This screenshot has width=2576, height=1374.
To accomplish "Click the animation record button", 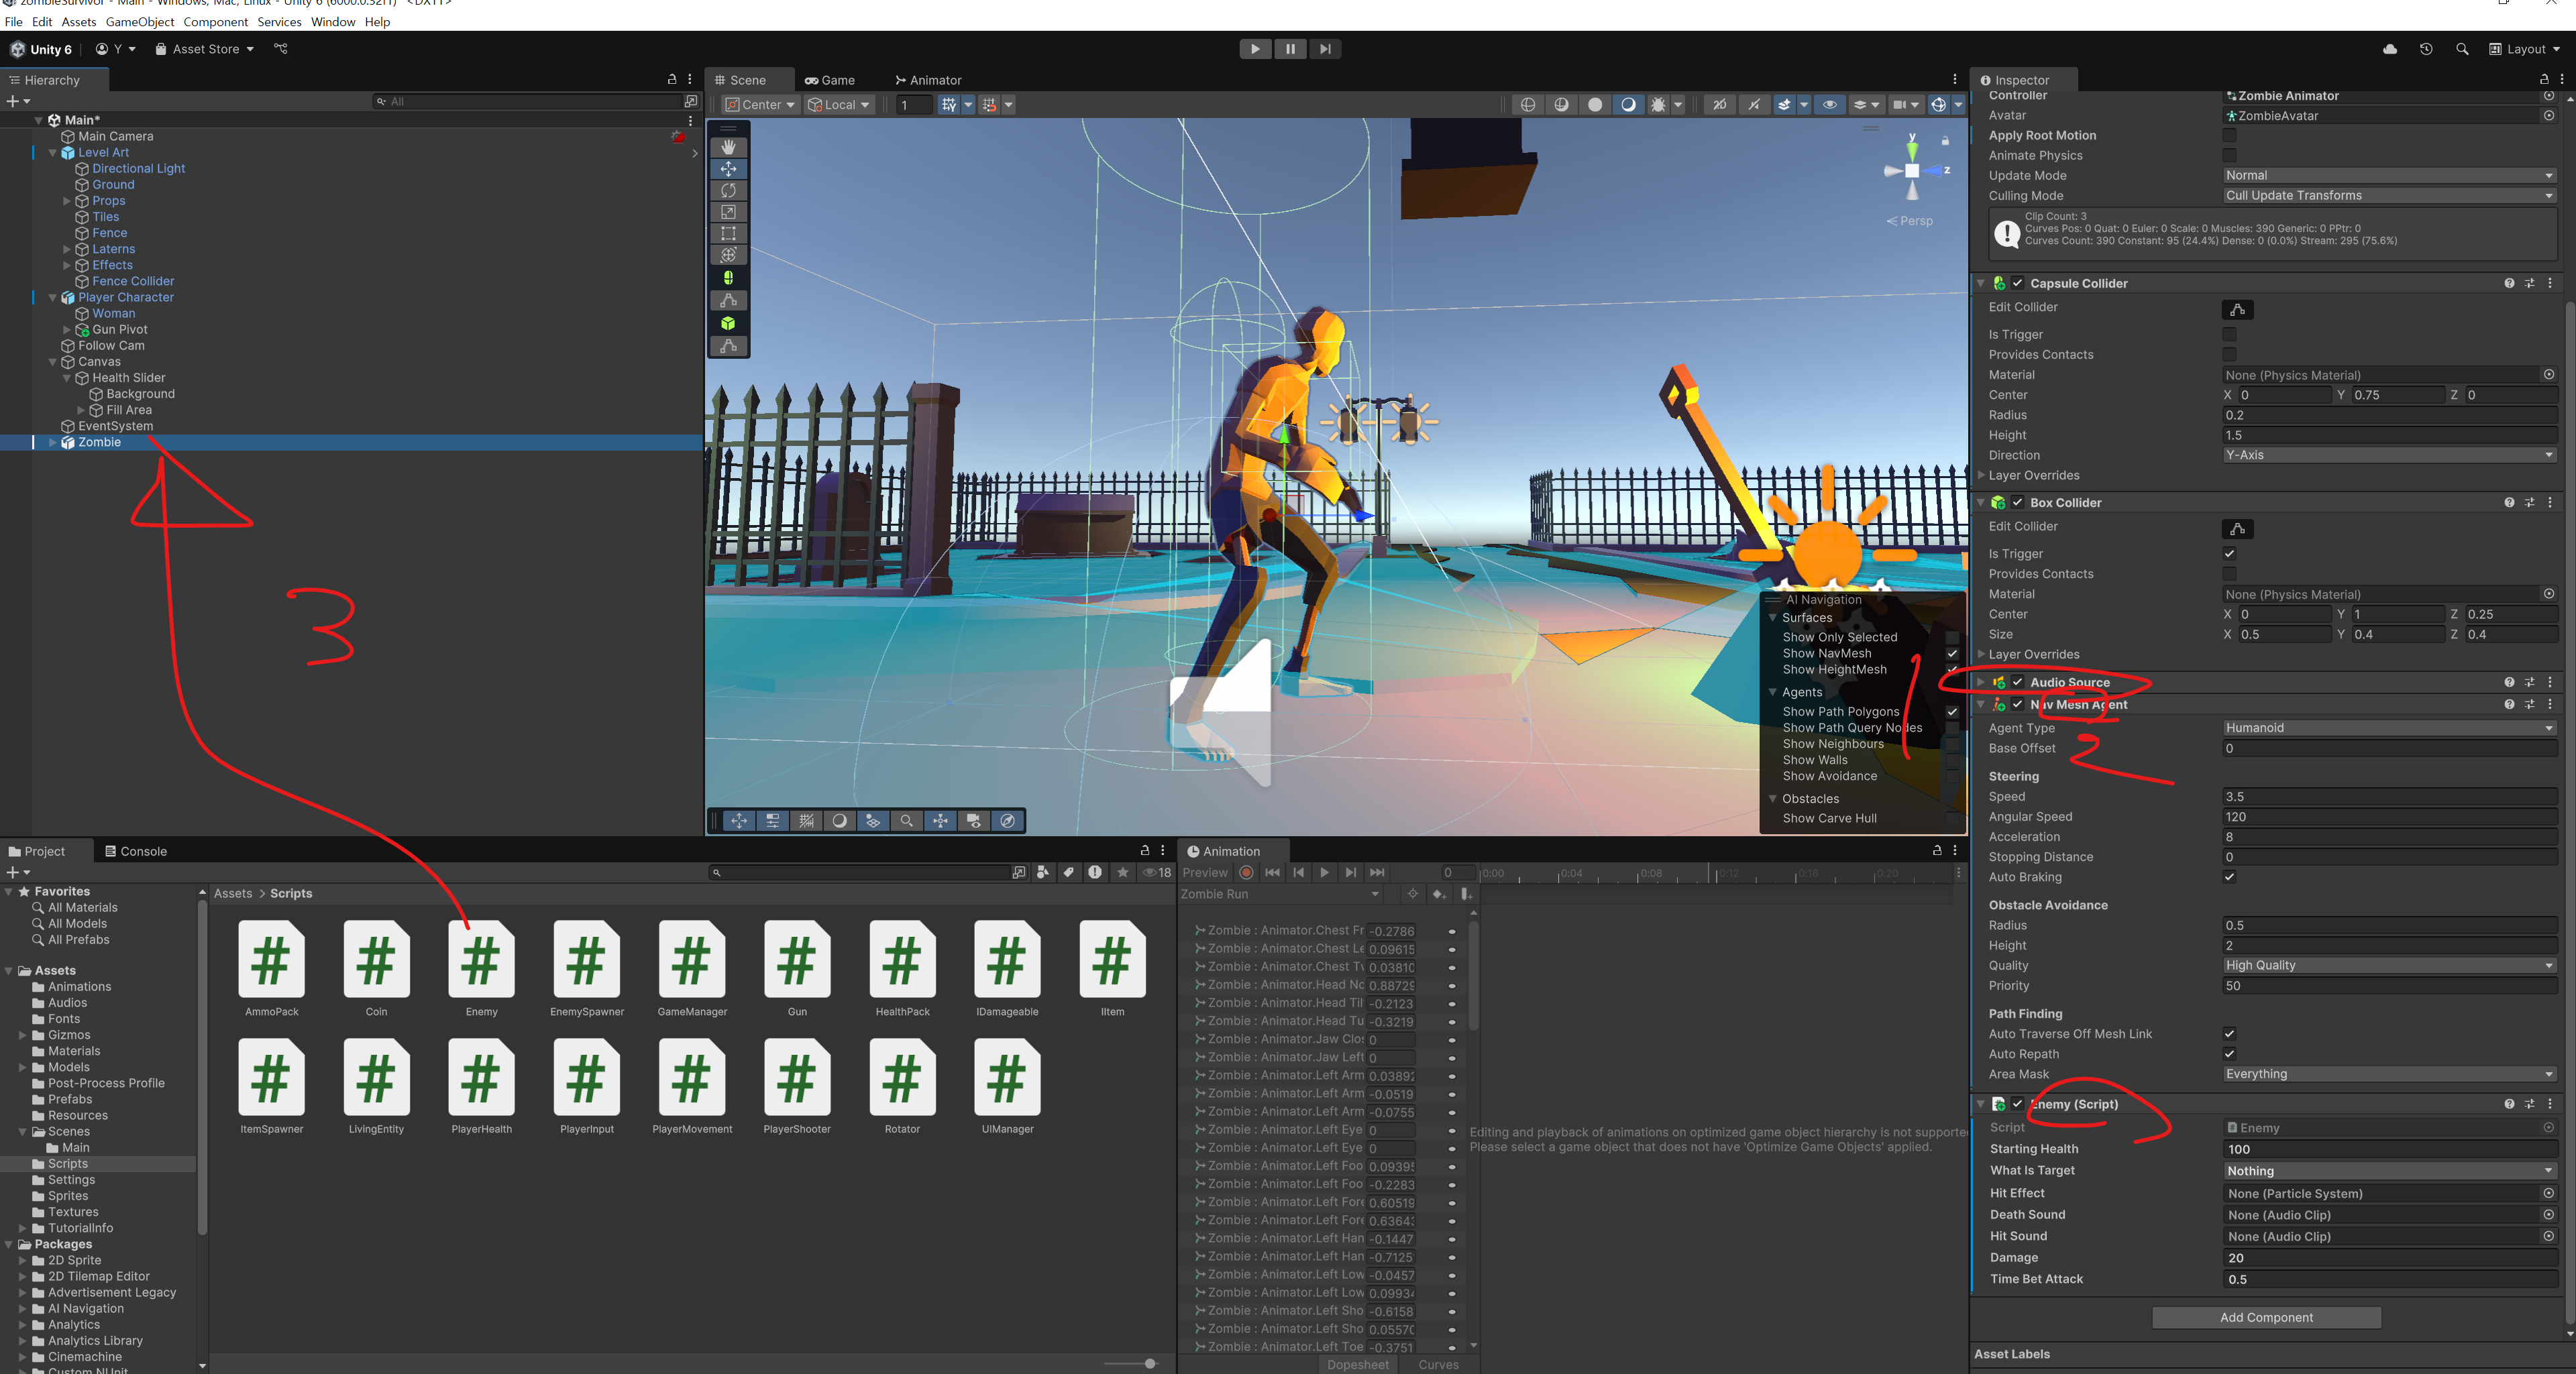I will click(x=1246, y=872).
